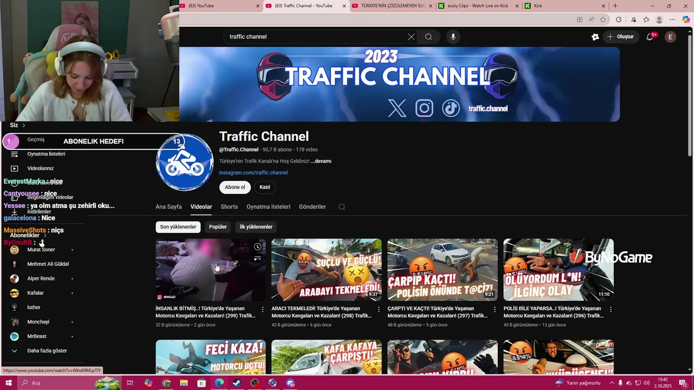The width and height of the screenshot is (694, 390).
Task: Open the ARACI TEKMELEDİ video thumbnail
Action: pos(326,270)
